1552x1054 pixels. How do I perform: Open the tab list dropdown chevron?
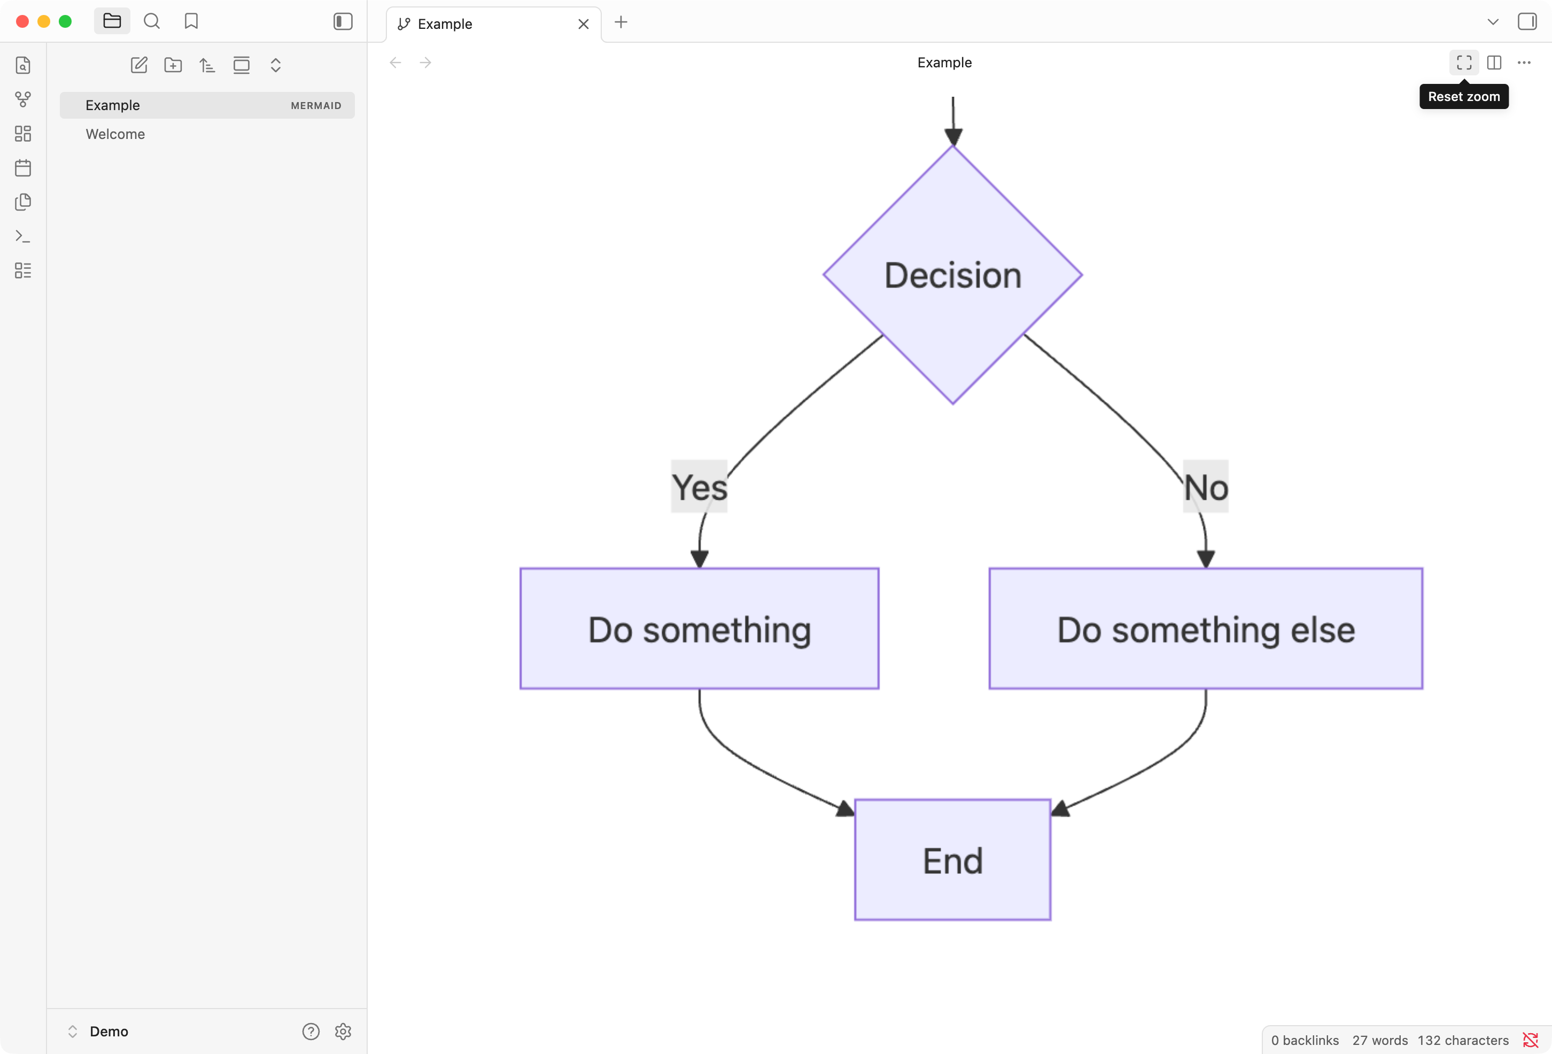coord(1493,21)
